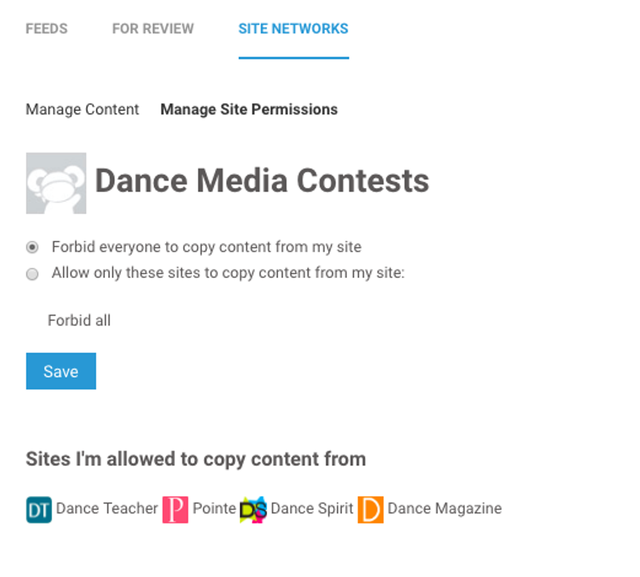Click the pink Pointe P icon

175,510
